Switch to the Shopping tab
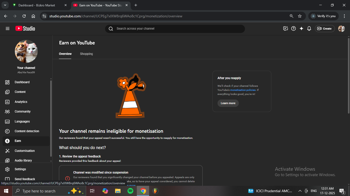 click(x=86, y=54)
